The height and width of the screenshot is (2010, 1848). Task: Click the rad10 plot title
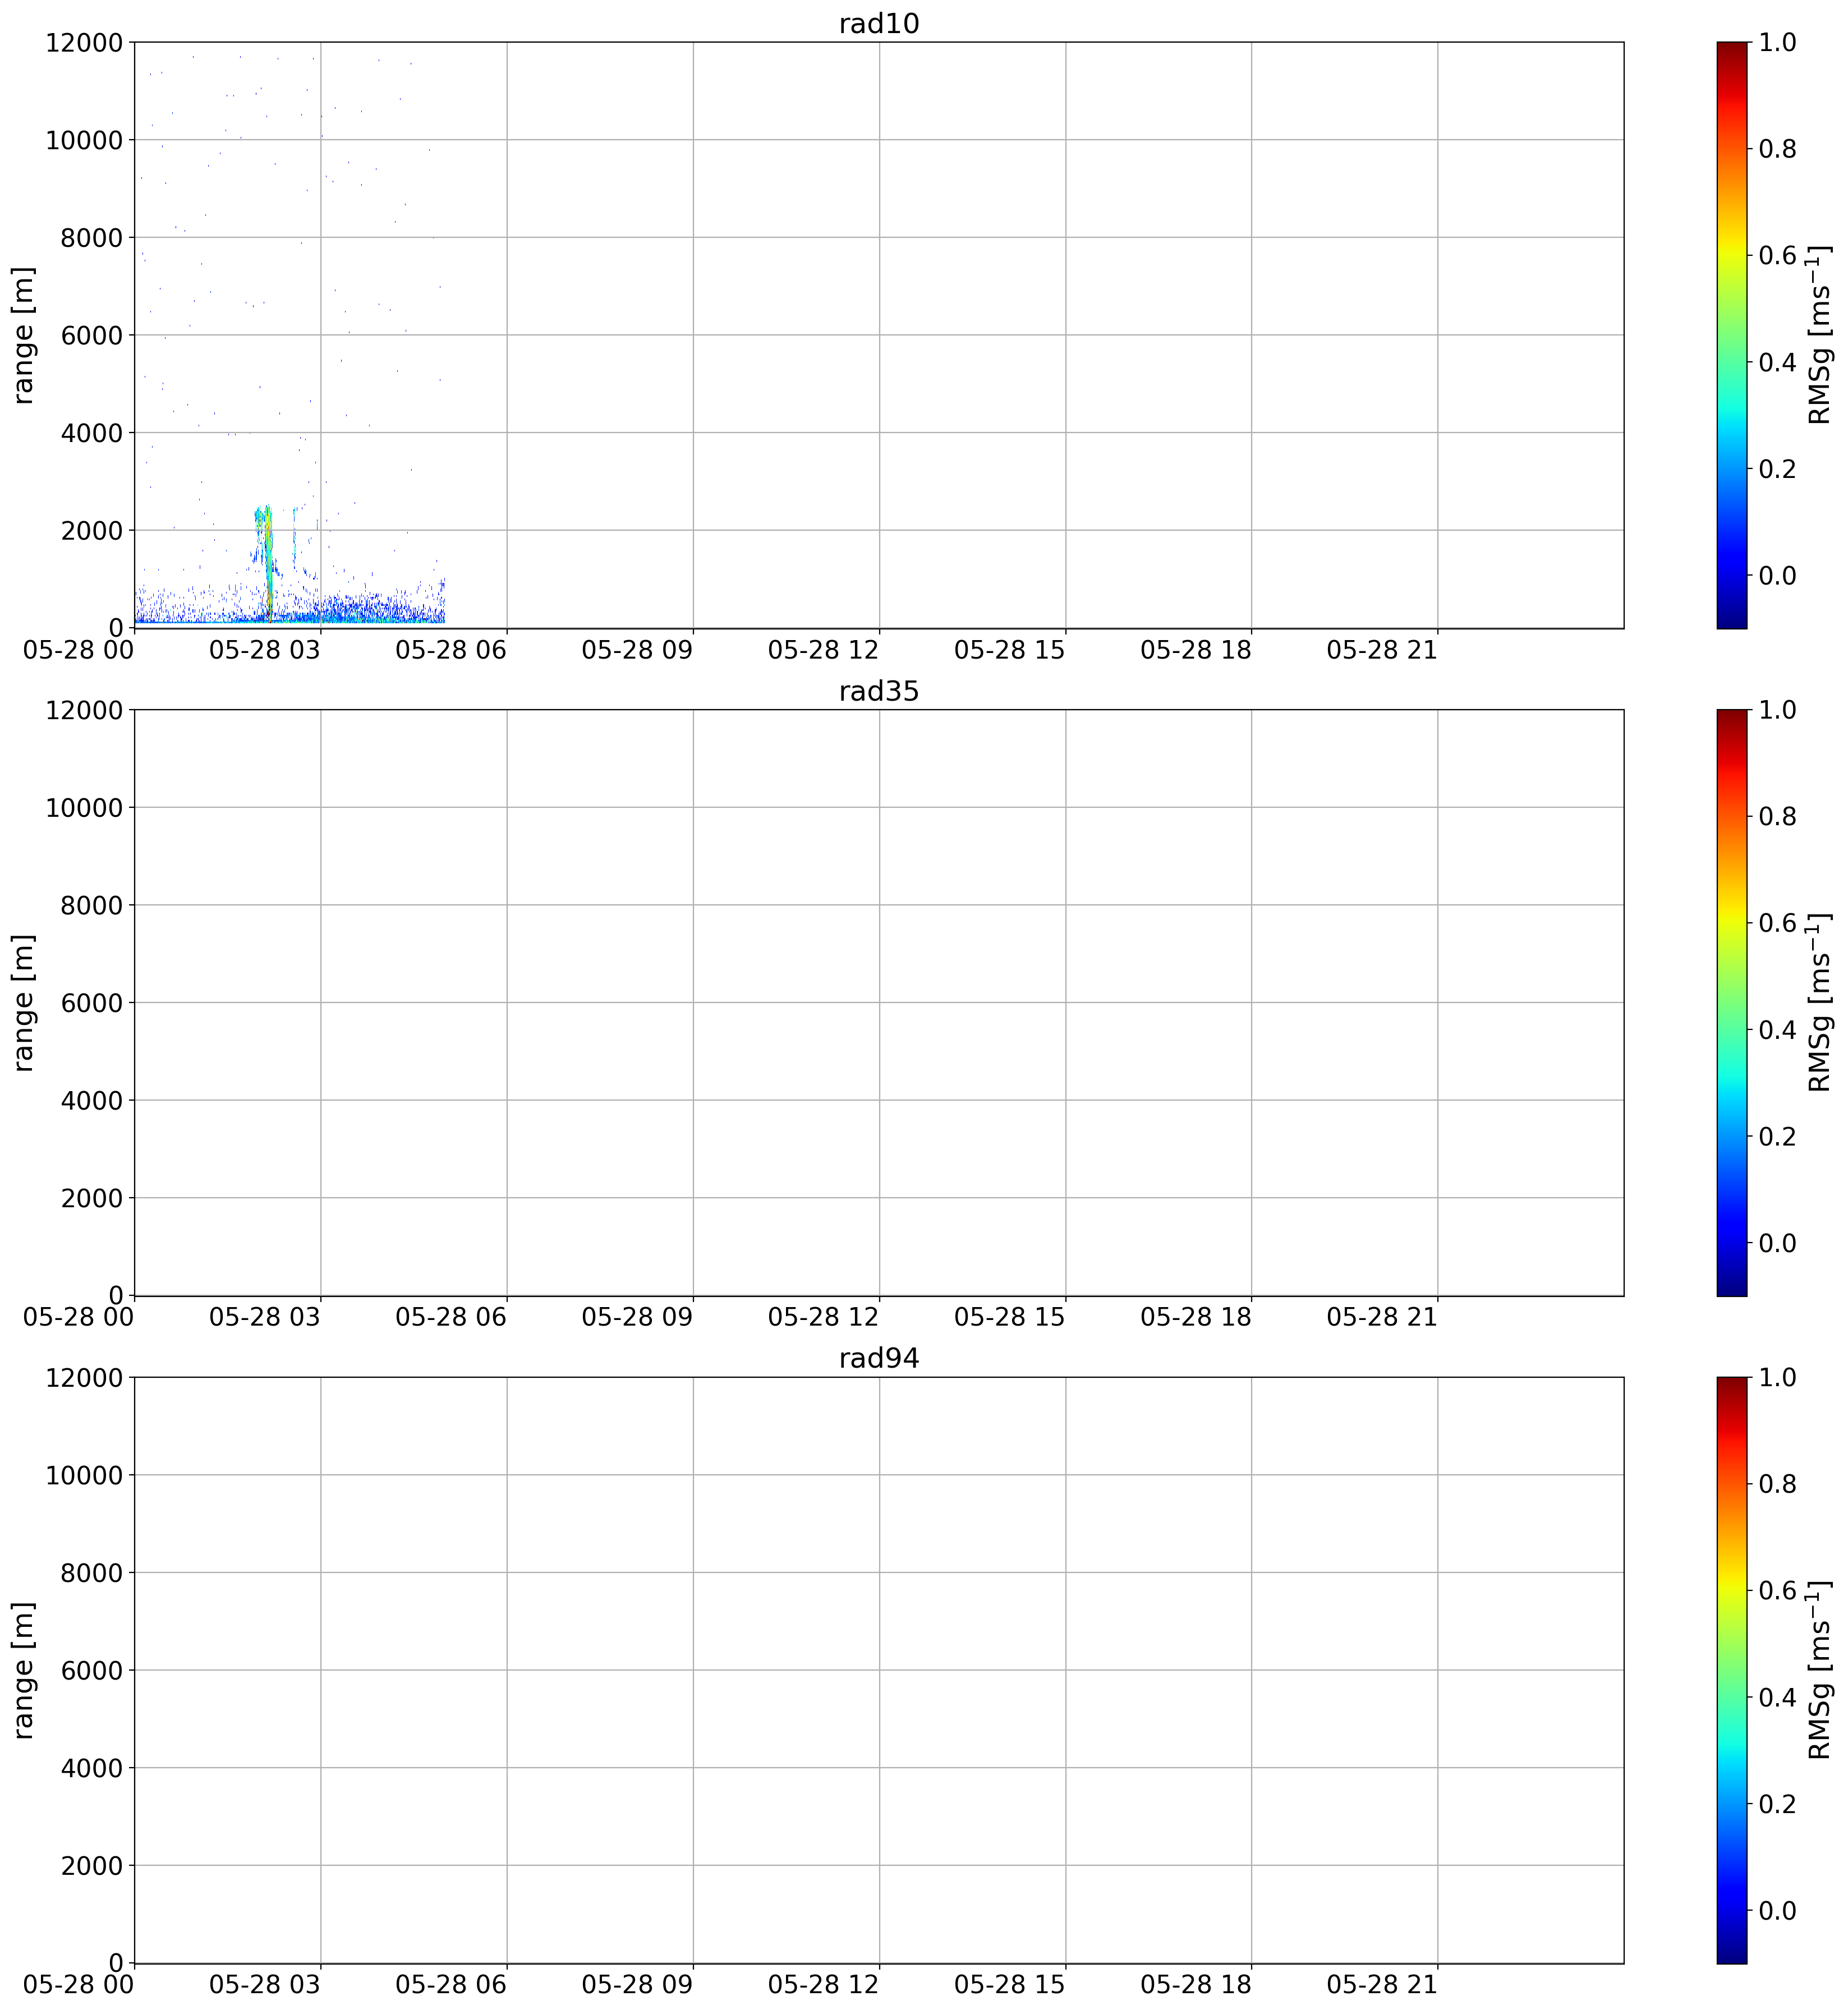pyautogui.click(x=878, y=23)
